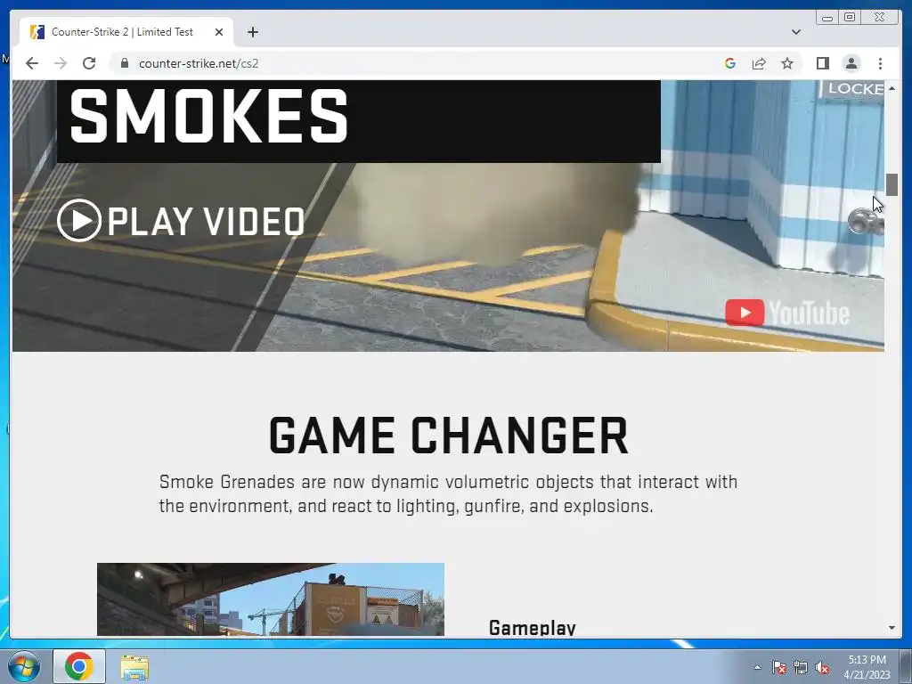
Task: Show hidden system tray icons
Action: (x=757, y=667)
